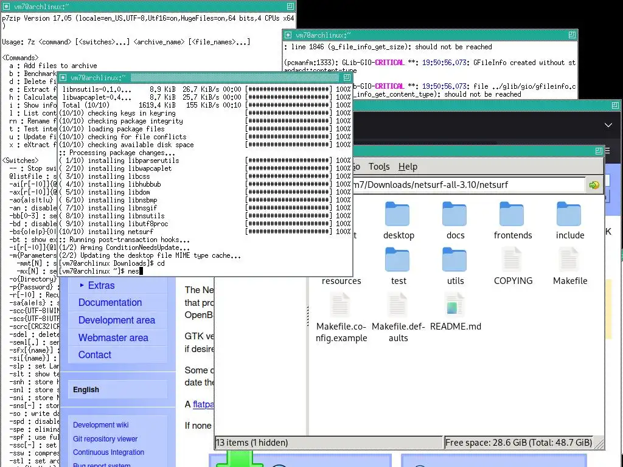The height and width of the screenshot is (467, 623).
Task: Open Development area link
Action: point(117,320)
